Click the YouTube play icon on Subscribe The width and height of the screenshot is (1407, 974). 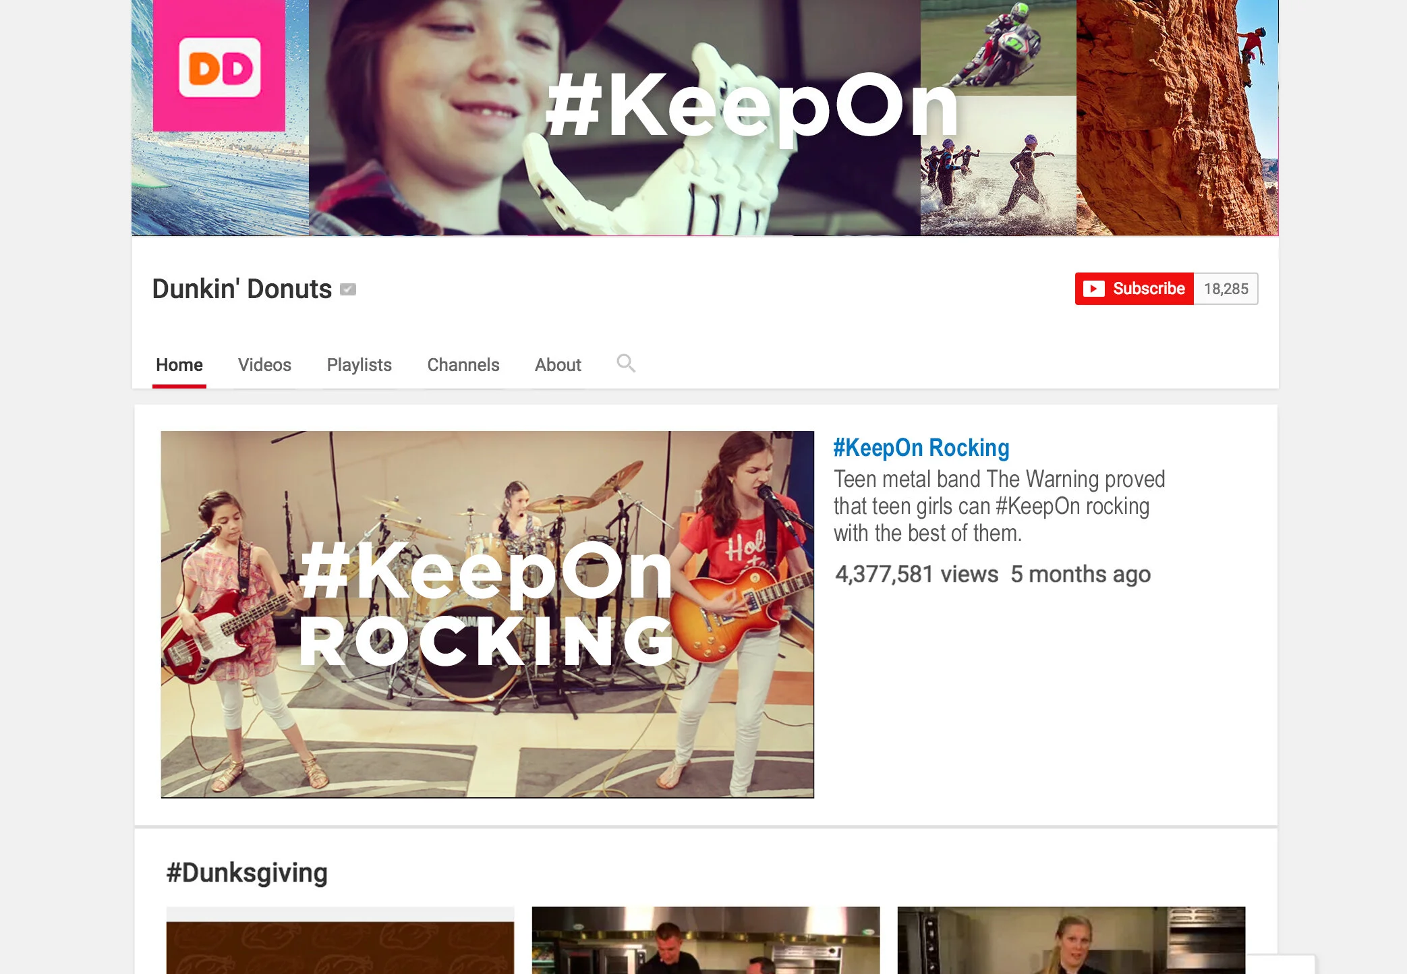pyautogui.click(x=1093, y=289)
